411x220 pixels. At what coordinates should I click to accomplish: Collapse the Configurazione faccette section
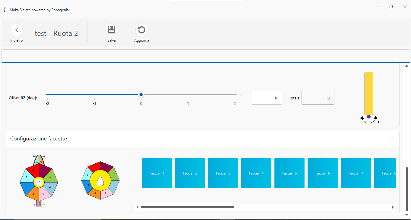click(392, 138)
